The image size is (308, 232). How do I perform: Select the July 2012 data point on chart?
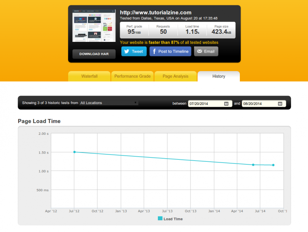pos(74,152)
